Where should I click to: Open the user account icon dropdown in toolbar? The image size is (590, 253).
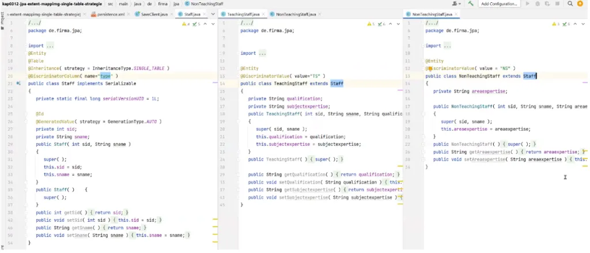tap(456, 4)
